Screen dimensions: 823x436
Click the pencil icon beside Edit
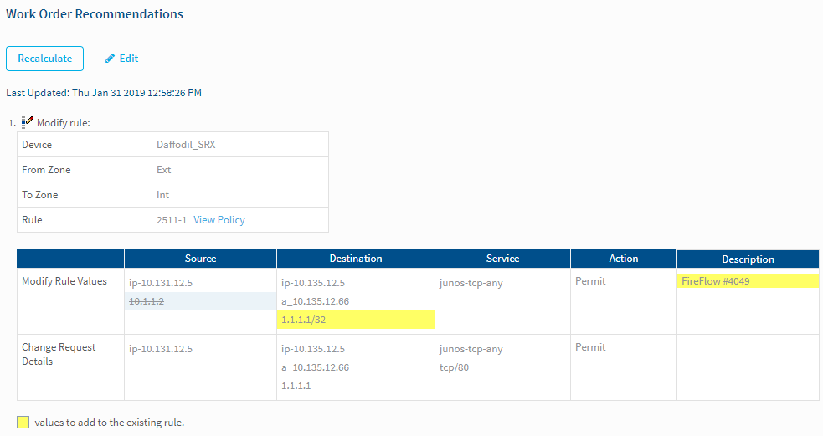pos(110,59)
